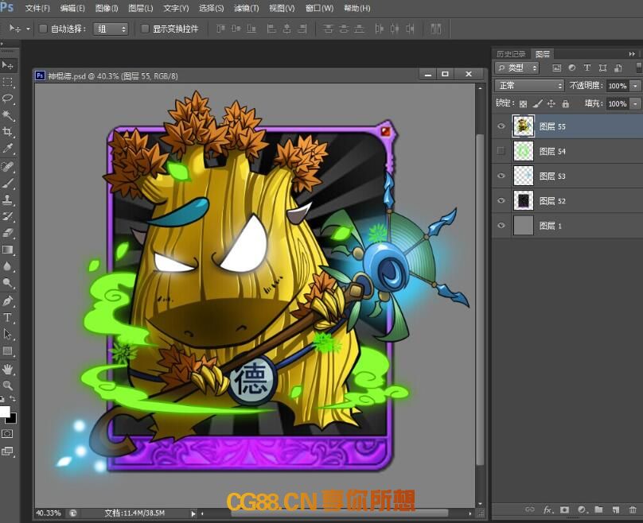Lock layer position

pos(551,103)
